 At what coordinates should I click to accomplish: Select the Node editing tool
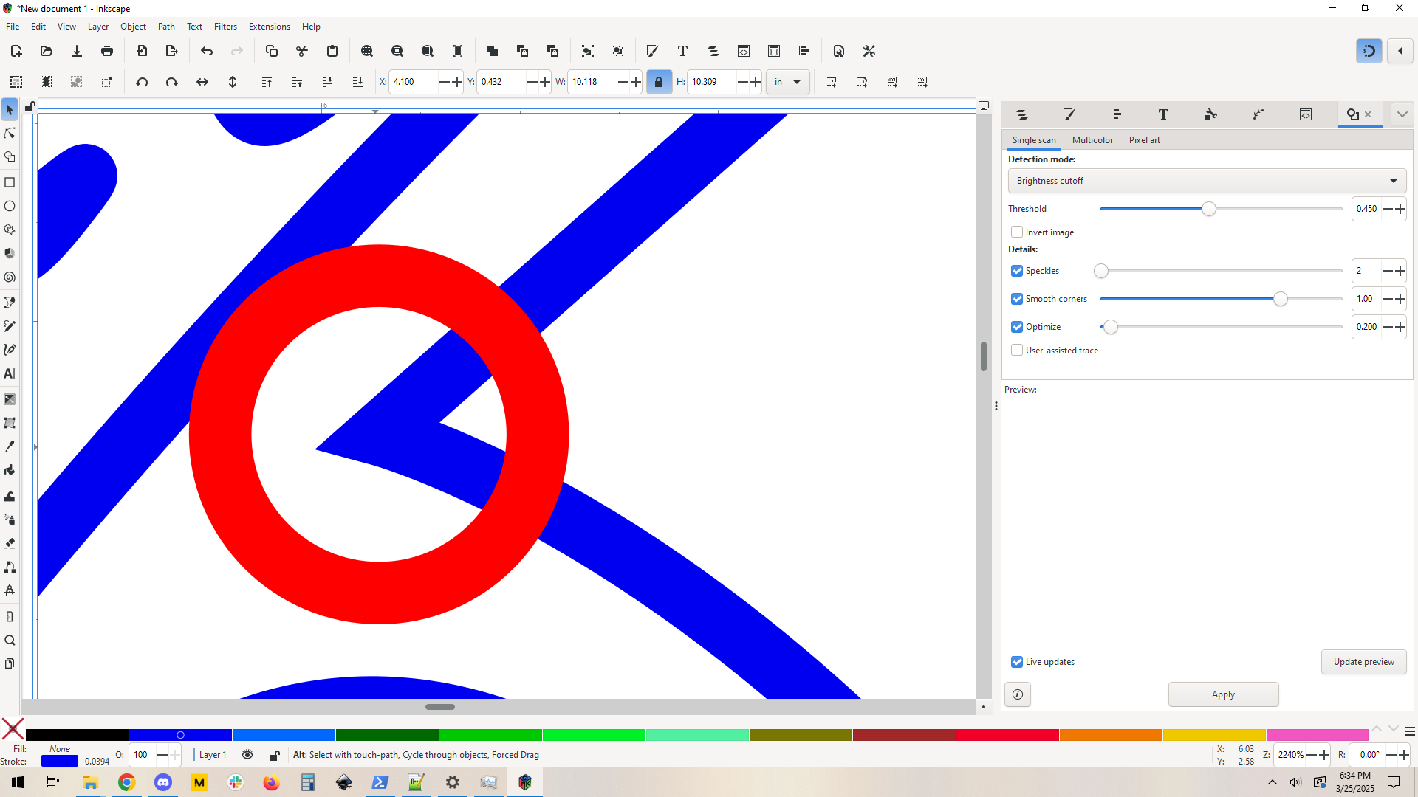pyautogui.click(x=10, y=134)
